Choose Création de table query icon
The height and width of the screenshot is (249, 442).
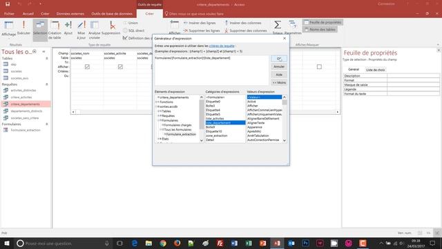pos(55,30)
